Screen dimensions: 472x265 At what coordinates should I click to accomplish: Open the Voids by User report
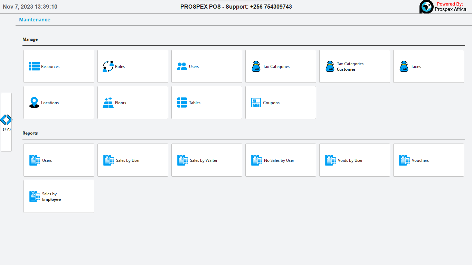(355, 160)
